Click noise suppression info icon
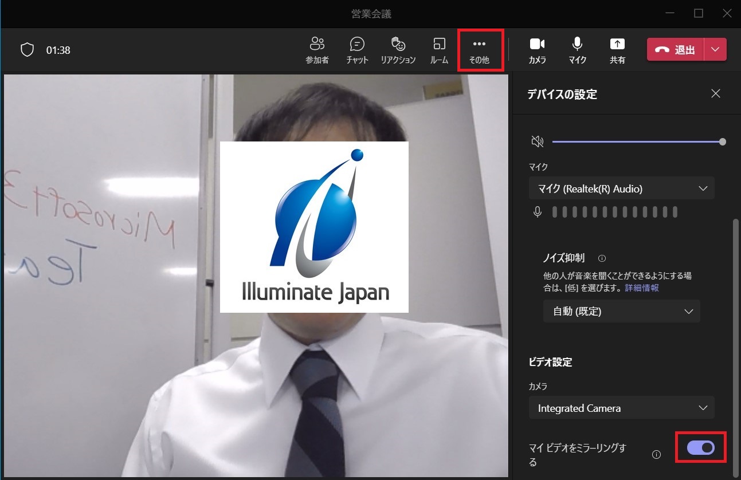 pos(602,258)
